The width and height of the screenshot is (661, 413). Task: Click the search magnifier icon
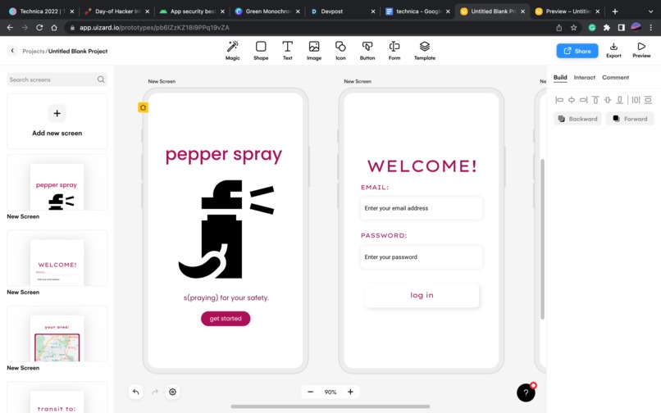coord(101,79)
